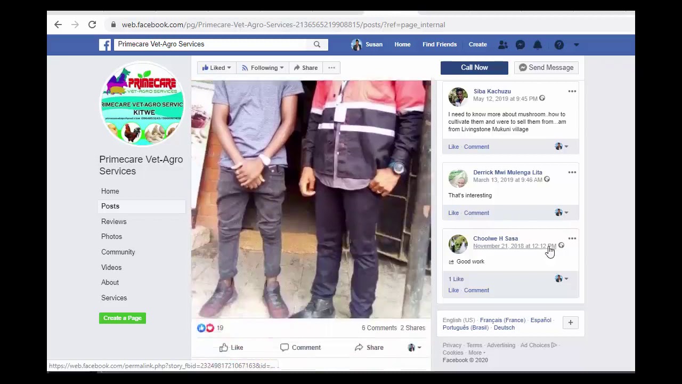This screenshot has width=682, height=384.
Task: Click the browser address bar URL
Action: [283, 25]
